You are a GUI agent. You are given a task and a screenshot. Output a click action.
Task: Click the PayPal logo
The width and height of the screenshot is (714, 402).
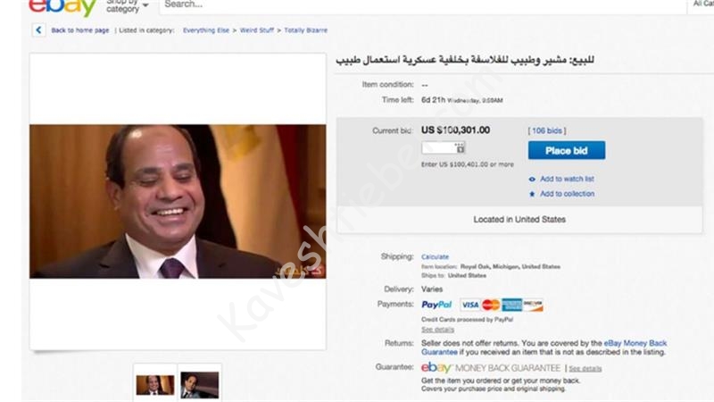click(436, 305)
